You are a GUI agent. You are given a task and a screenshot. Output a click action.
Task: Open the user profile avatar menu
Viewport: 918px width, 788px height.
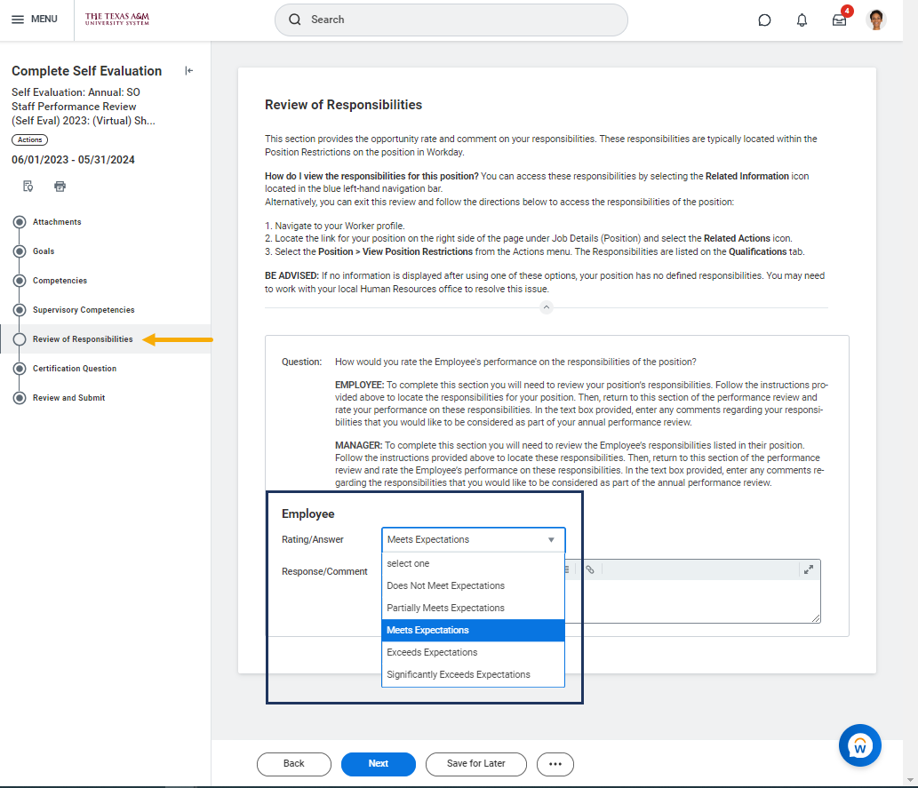[876, 20]
